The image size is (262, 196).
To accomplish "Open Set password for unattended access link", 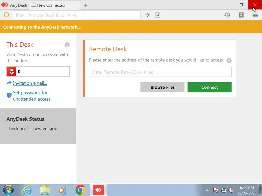I will [33, 96].
